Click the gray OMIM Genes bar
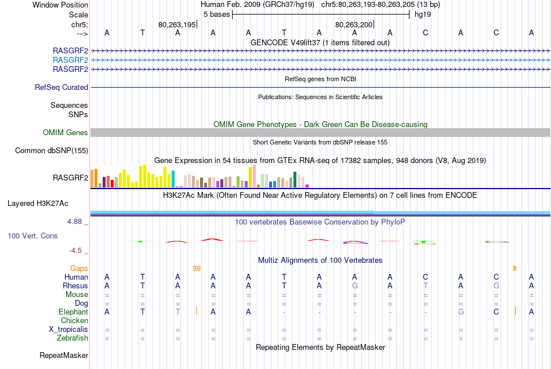551x369 pixels. click(x=320, y=132)
